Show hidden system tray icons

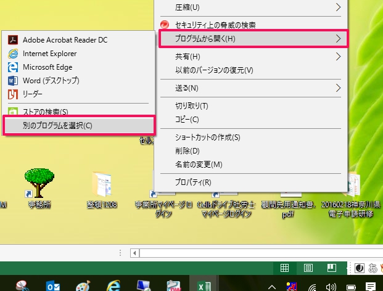pyautogui.click(x=272, y=287)
